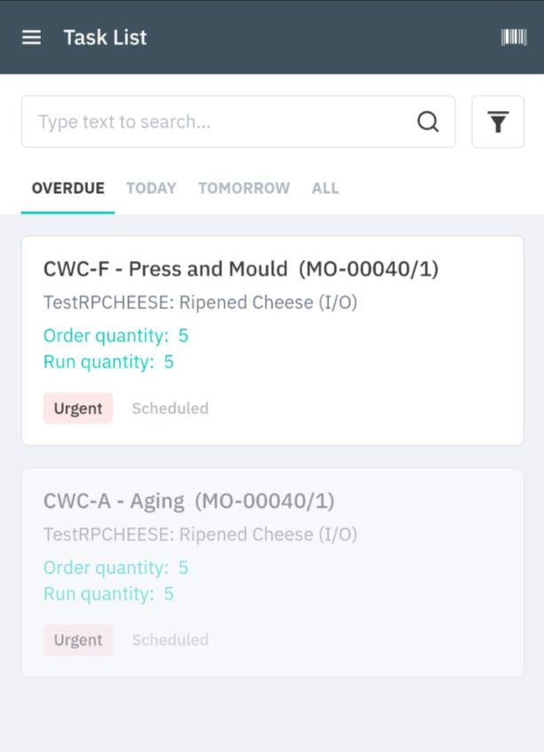The height and width of the screenshot is (752, 544).
Task: Click Order quantity on Press and Mould card
Action: point(115,335)
